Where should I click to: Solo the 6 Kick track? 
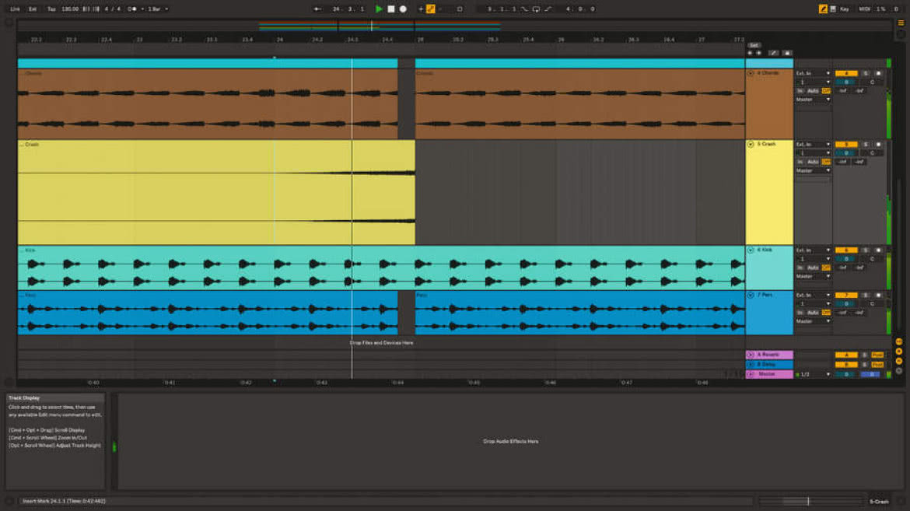[x=866, y=250]
